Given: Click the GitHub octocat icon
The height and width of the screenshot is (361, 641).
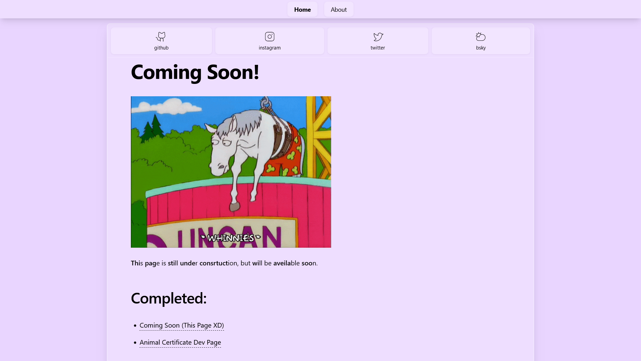Looking at the screenshot, I should point(161,36).
